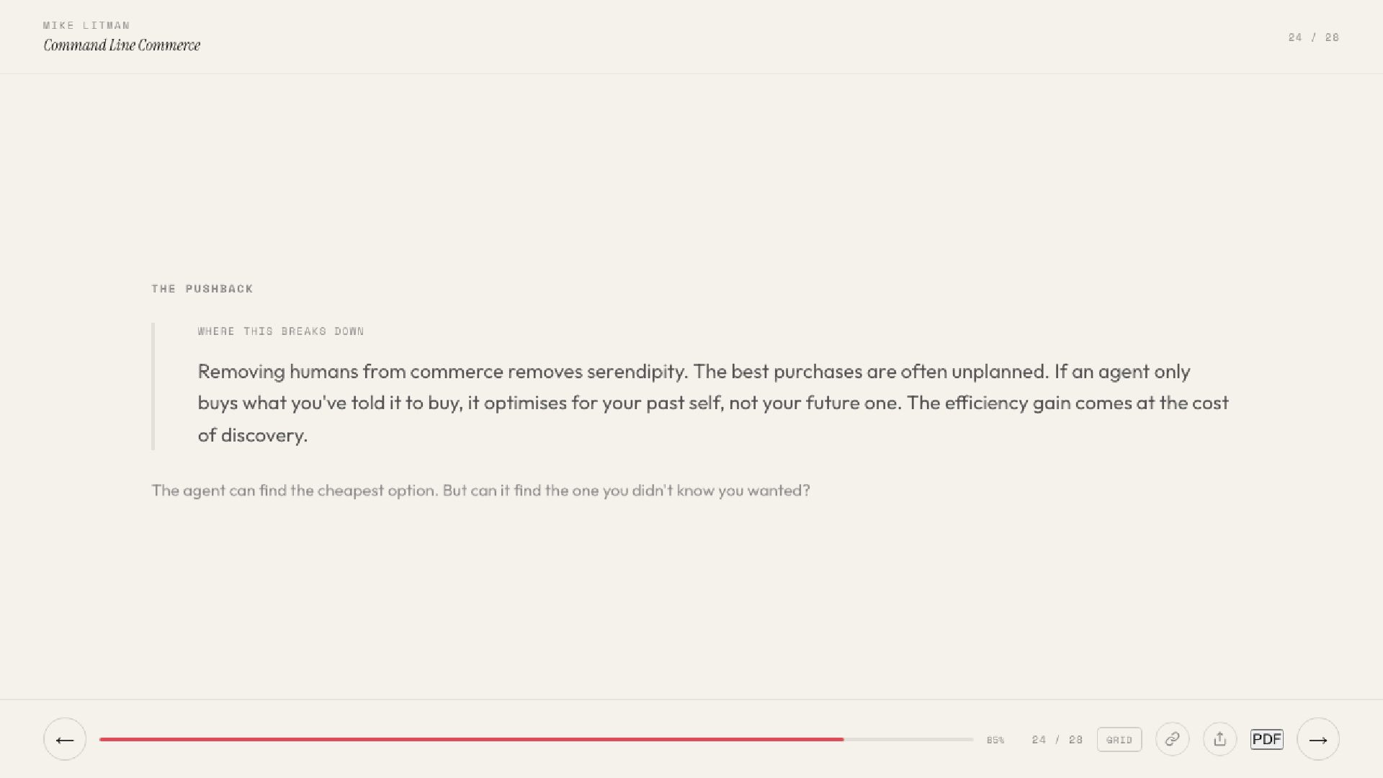Click the unfilled end of progress bar
Image resolution: width=1383 pixels, height=778 pixels.
908,739
